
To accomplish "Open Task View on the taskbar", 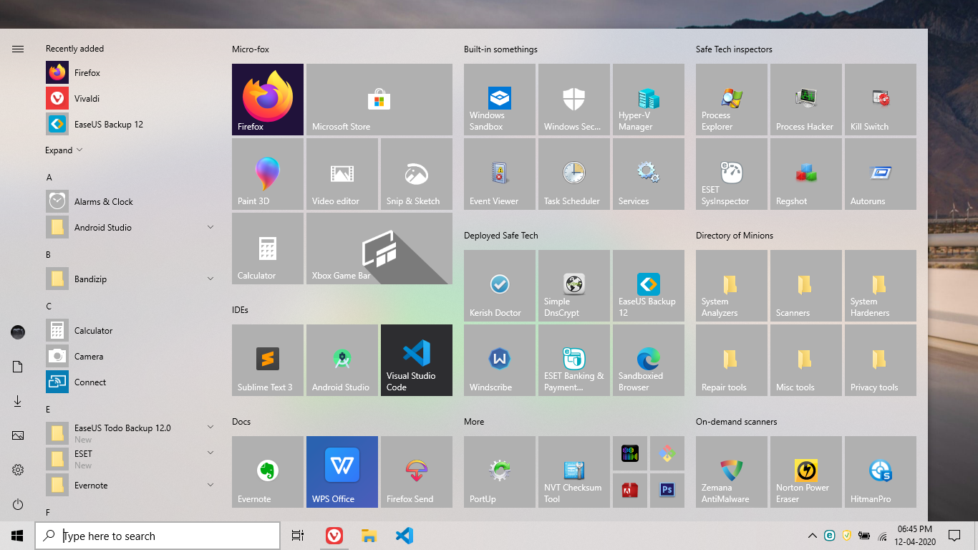I will pos(298,536).
